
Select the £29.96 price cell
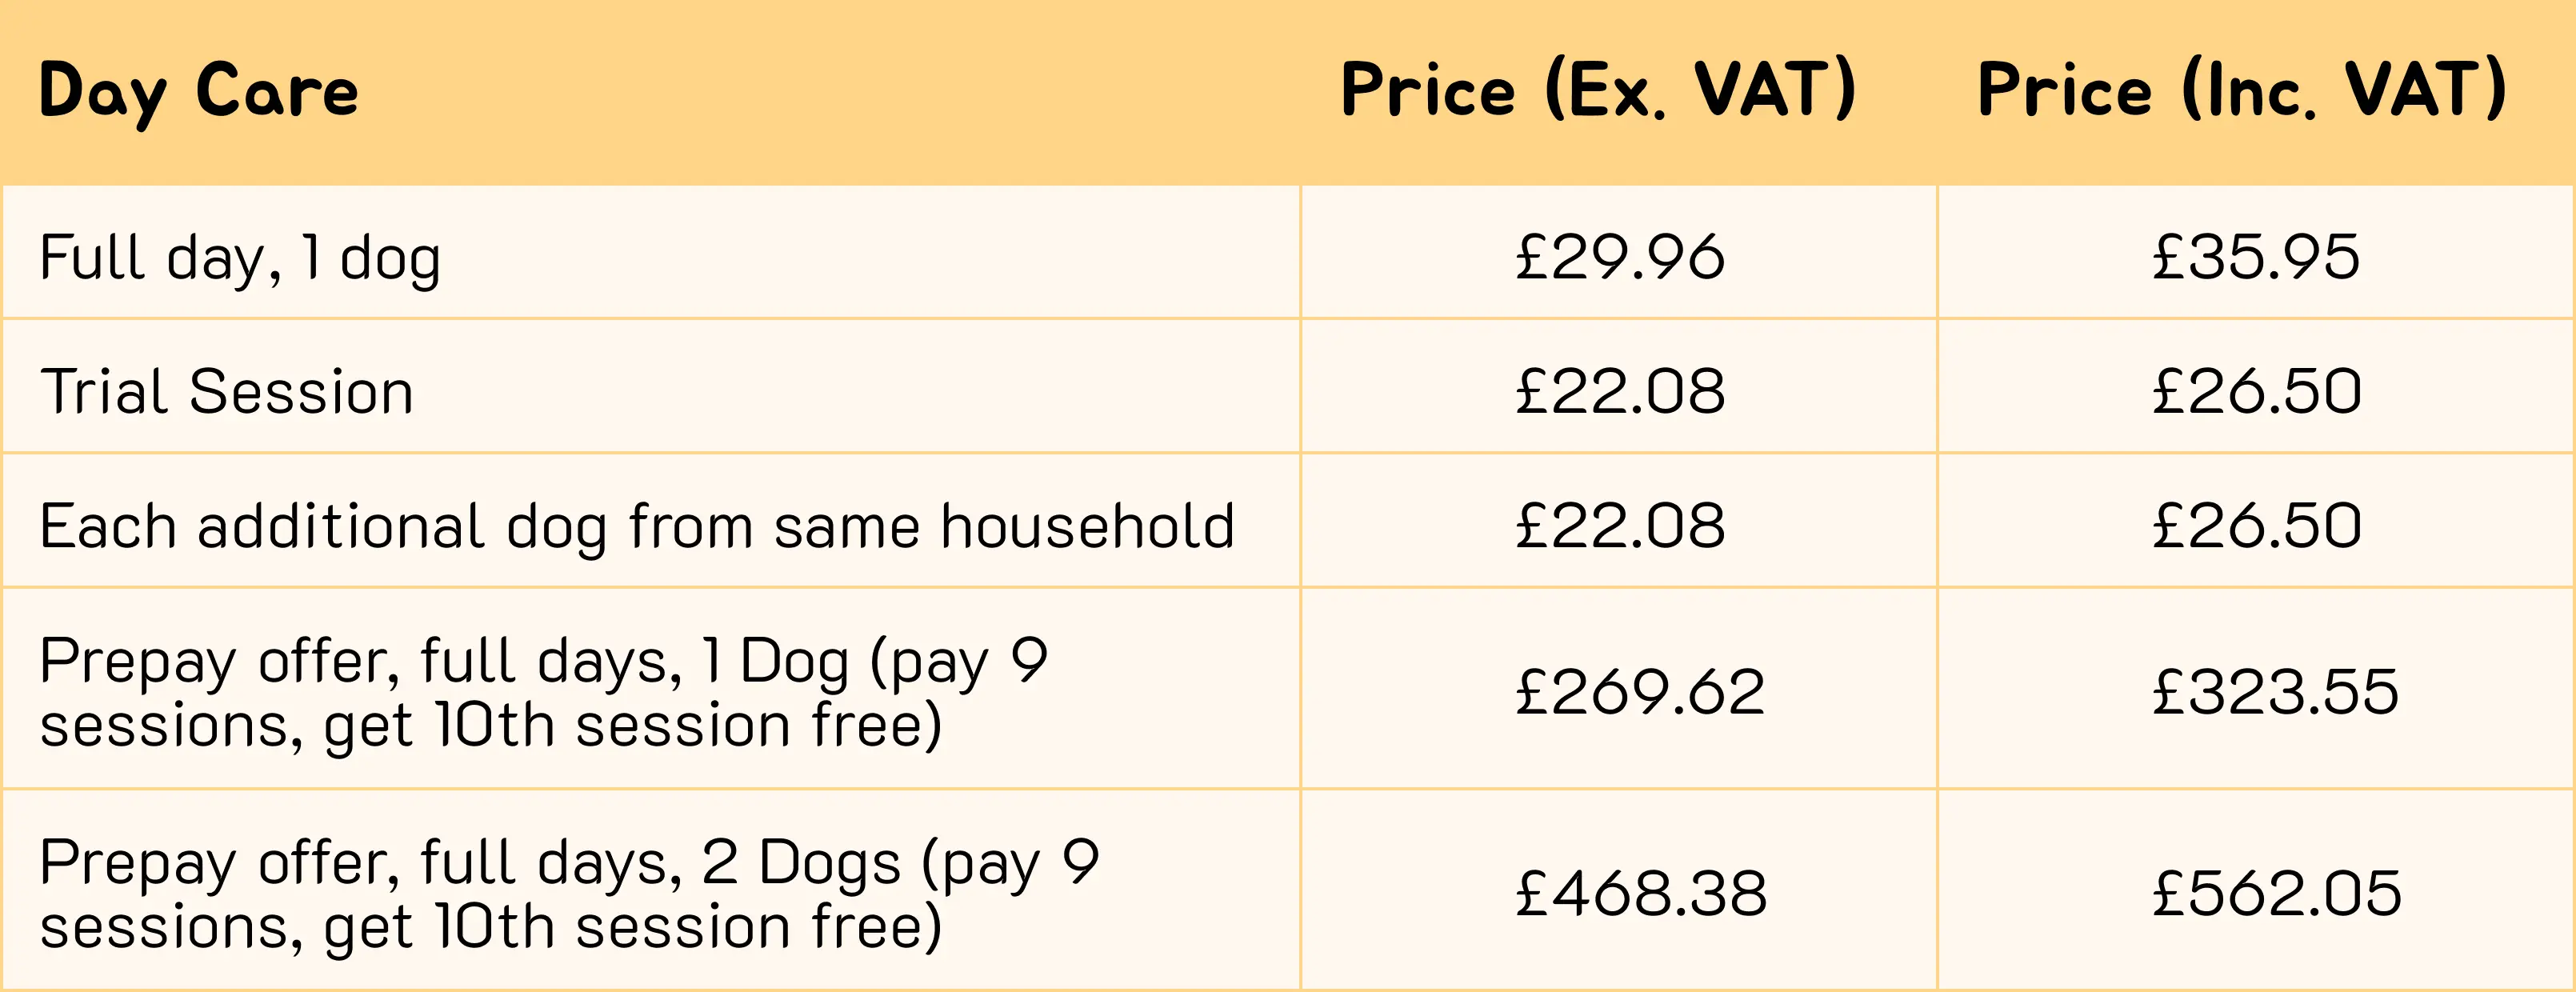(1619, 257)
